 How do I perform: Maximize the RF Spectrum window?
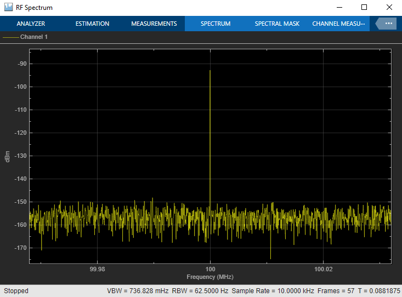point(364,7)
